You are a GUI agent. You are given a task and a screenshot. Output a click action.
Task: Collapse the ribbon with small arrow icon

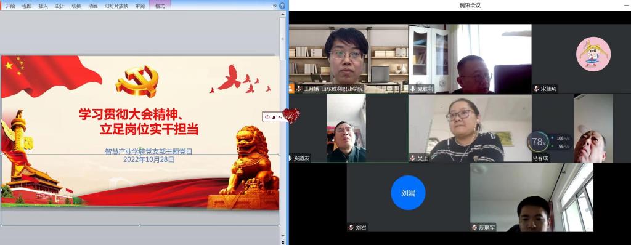(x=275, y=6)
